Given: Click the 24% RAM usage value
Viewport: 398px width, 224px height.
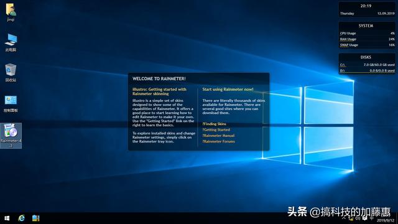Looking at the screenshot, I should tap(392, 39).
